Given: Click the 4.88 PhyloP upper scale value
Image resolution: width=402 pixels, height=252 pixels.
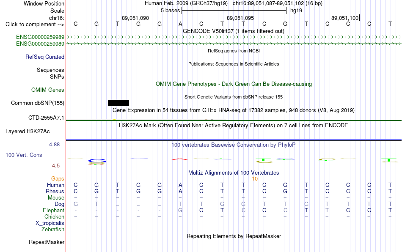Looking at the screenshot, I should pos(54,145).
